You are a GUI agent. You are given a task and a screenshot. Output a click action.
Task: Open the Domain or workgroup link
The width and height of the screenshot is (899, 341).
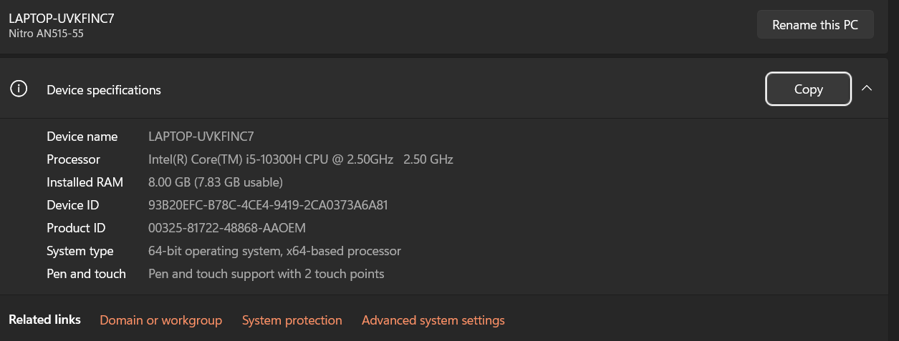point(160,320)
